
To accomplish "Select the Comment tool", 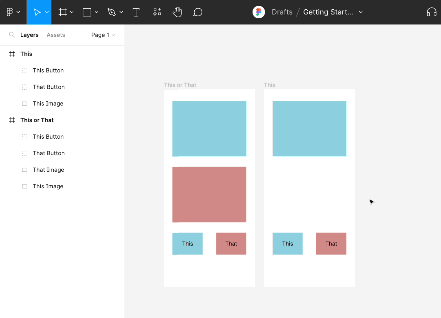I will (197, 12).
